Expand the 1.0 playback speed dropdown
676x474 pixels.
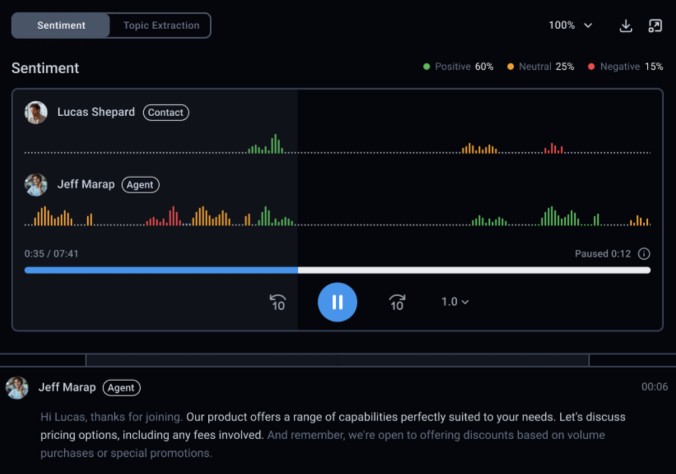click(455, 302)
